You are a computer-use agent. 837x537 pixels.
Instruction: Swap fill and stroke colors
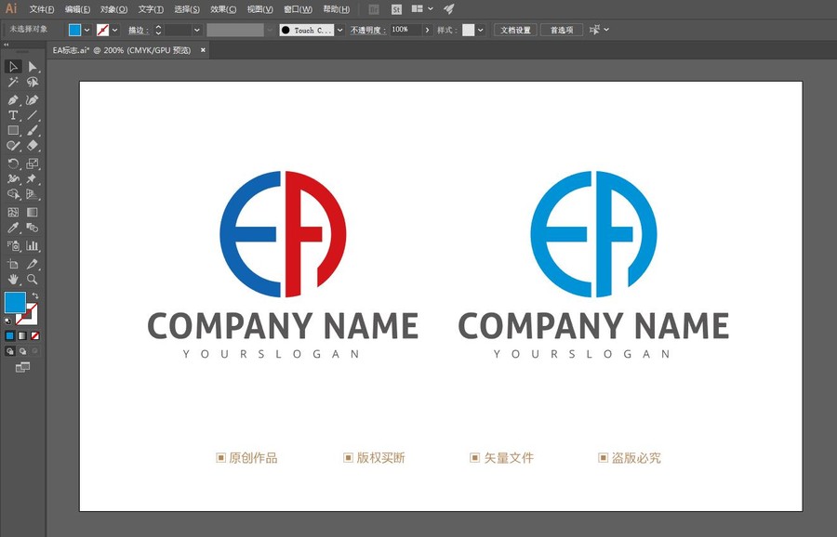pos(35,295)
